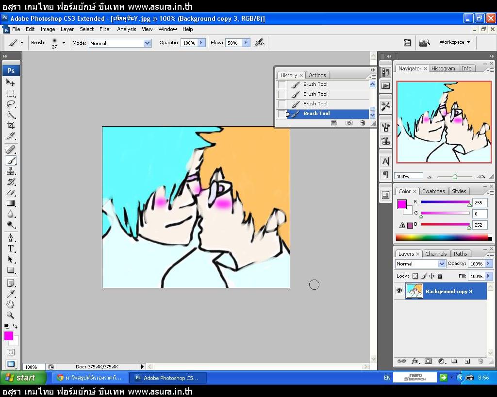Toggle lock transparent pixels
The width and height of the screenshot is (497, 397).
[x=415, y=276]
